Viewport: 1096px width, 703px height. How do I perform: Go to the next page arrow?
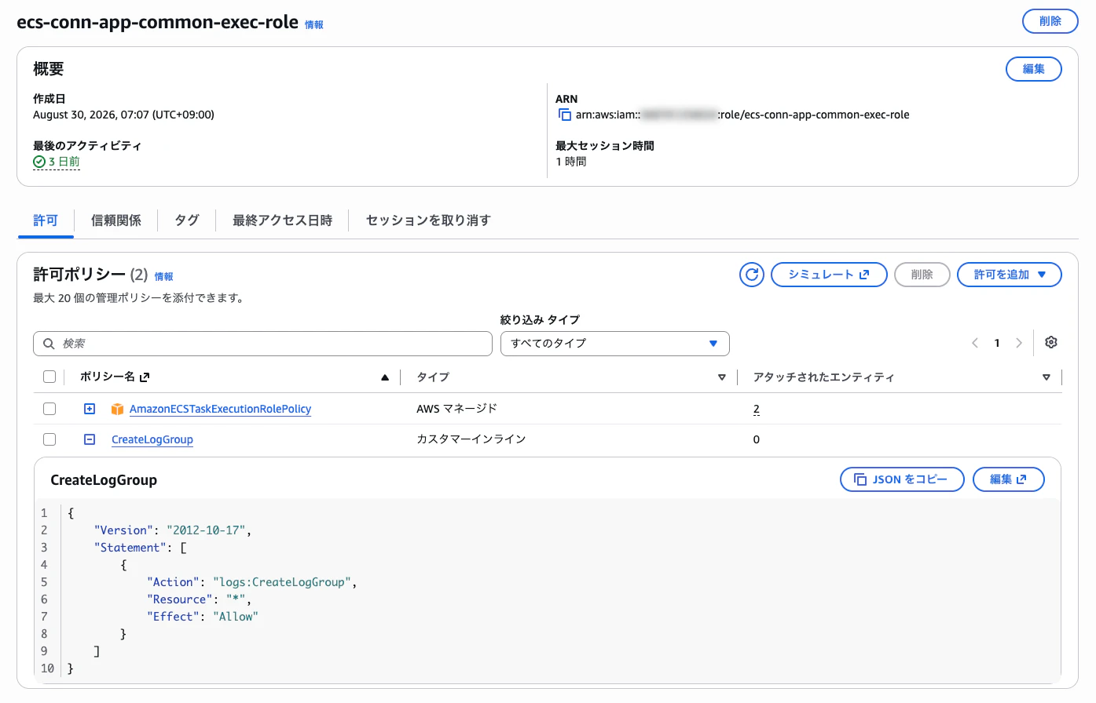[x=1019, y=343]
